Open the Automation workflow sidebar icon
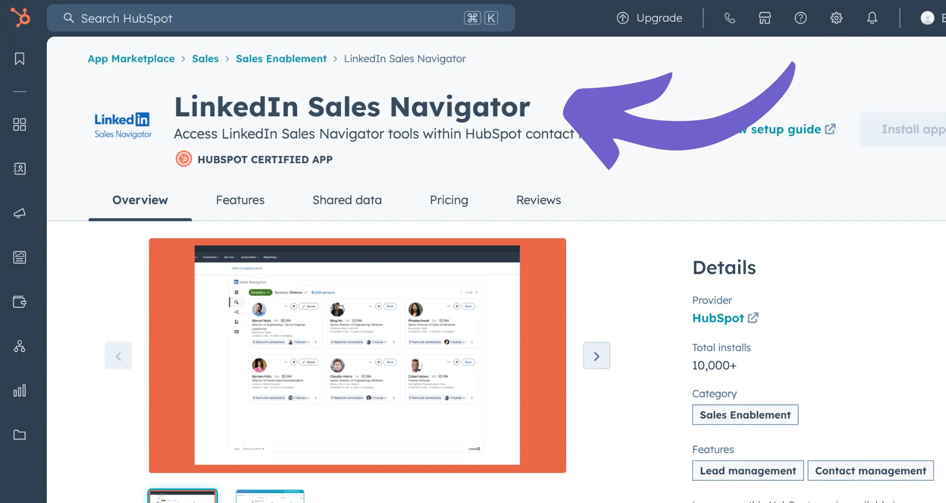Viewport: 946px width, 503px height. click(x=20, y=346)
